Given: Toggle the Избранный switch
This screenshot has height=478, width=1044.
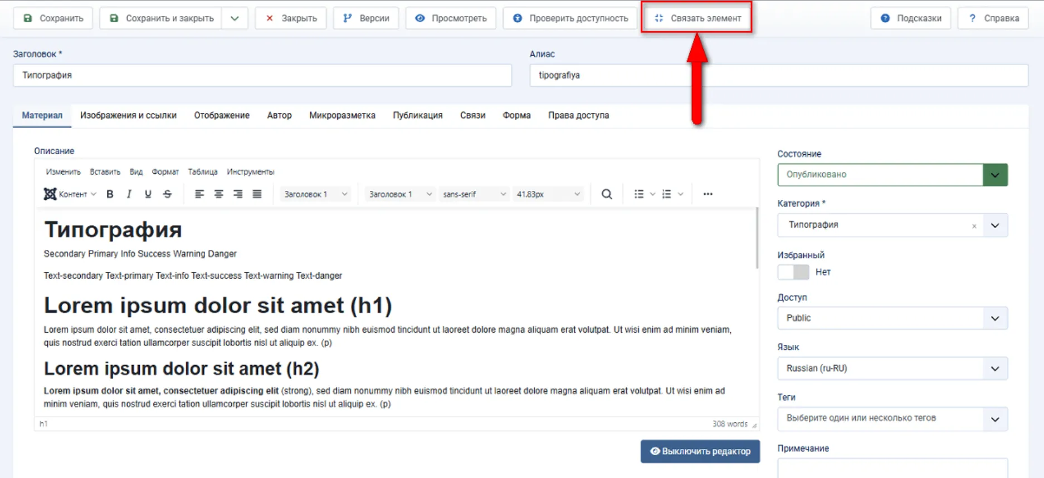Looking at the screenshot, I should click(x=793, y=272).
